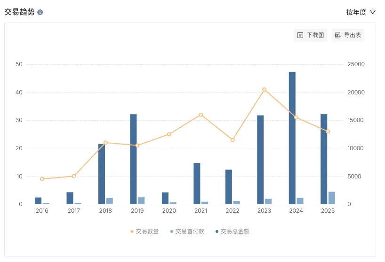Click the 2016 line data point marker
The width and height of the screenshot is (385, 262).
42,179
